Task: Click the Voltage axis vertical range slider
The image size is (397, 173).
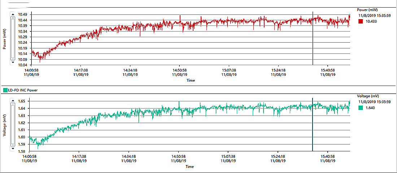Action: point(13,125)
